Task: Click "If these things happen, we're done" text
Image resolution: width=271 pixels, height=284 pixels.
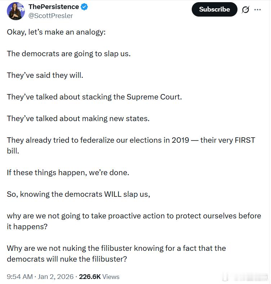Action: [68, 173]
